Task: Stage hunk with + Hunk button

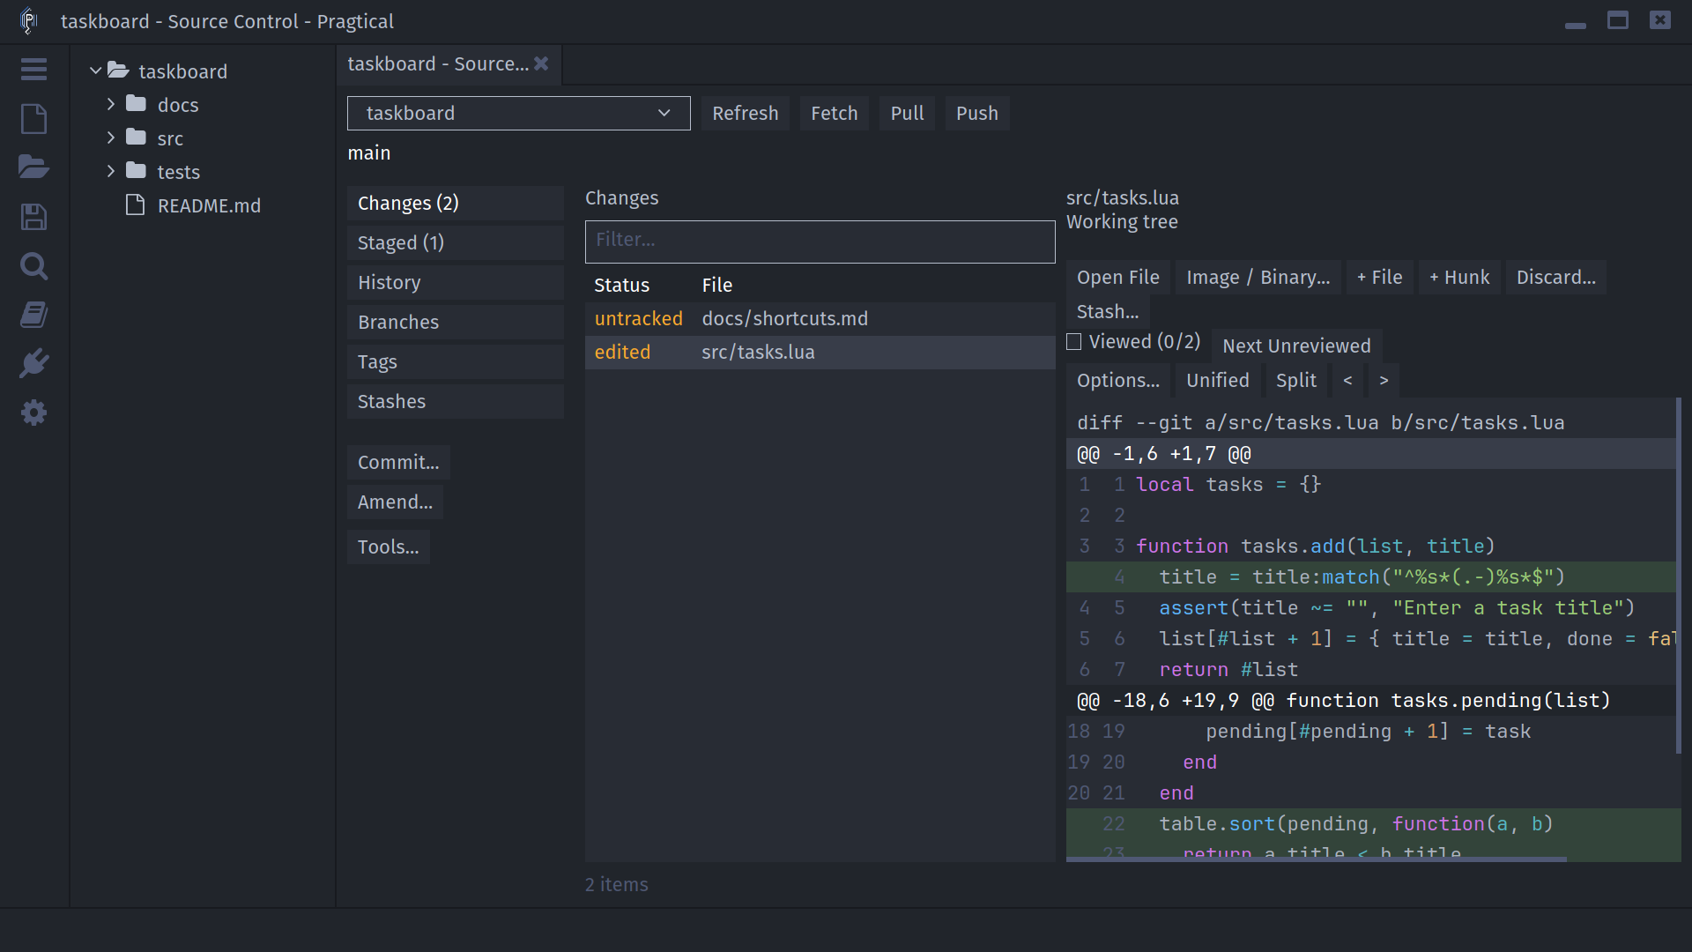Action: (x=1459, y=277)
